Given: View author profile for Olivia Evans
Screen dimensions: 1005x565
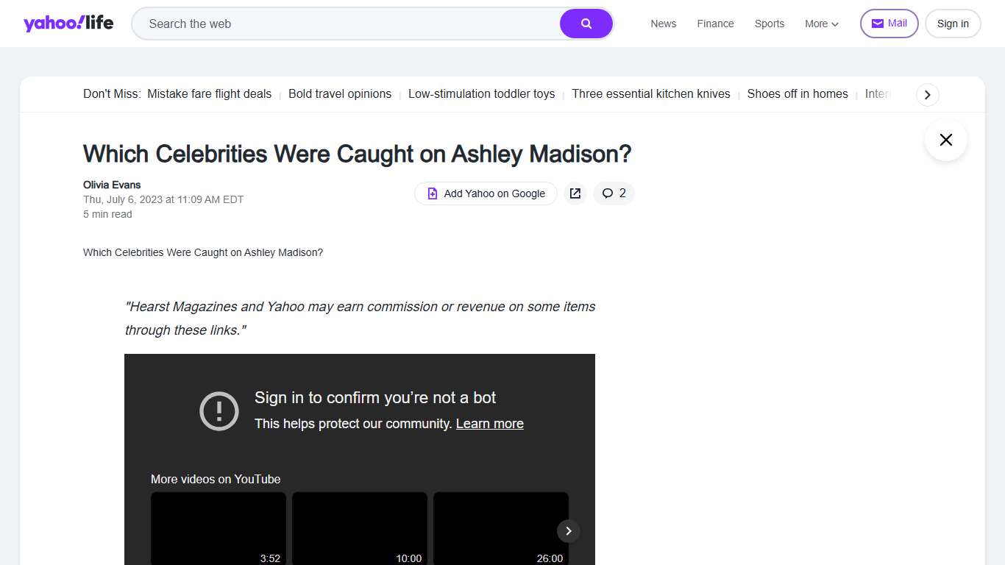Looking at the screenshot, I should [x=111, y=185].
